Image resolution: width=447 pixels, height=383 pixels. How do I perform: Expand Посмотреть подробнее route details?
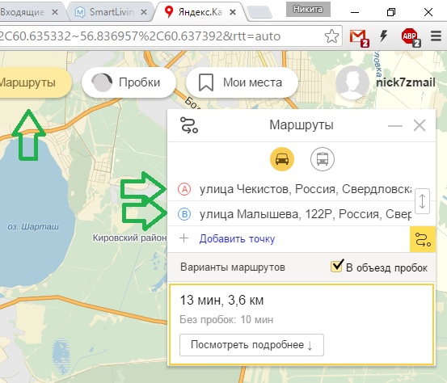[x=251, y=345]
